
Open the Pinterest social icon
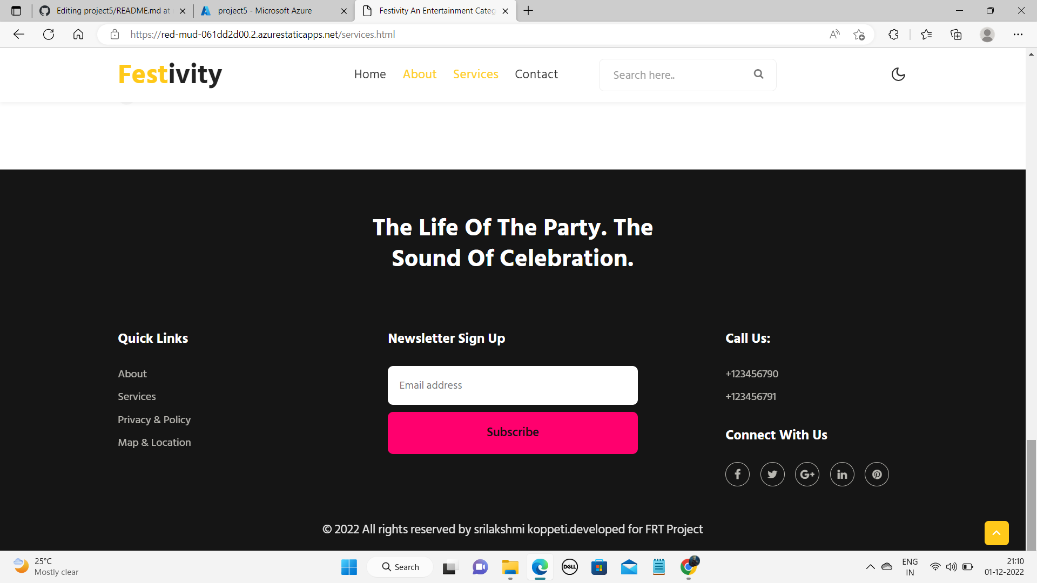click(877, 474)
